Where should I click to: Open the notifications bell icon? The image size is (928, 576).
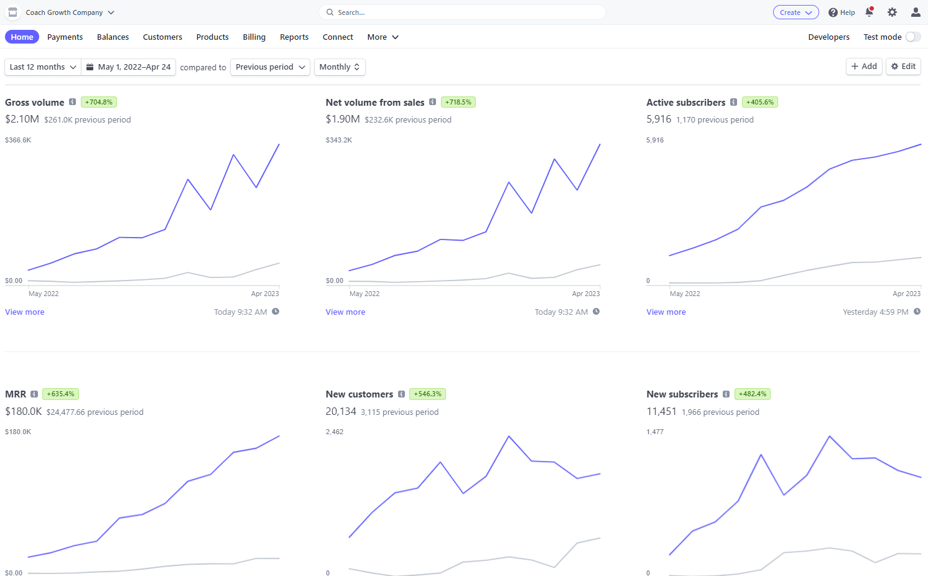(x=869, y=12)
